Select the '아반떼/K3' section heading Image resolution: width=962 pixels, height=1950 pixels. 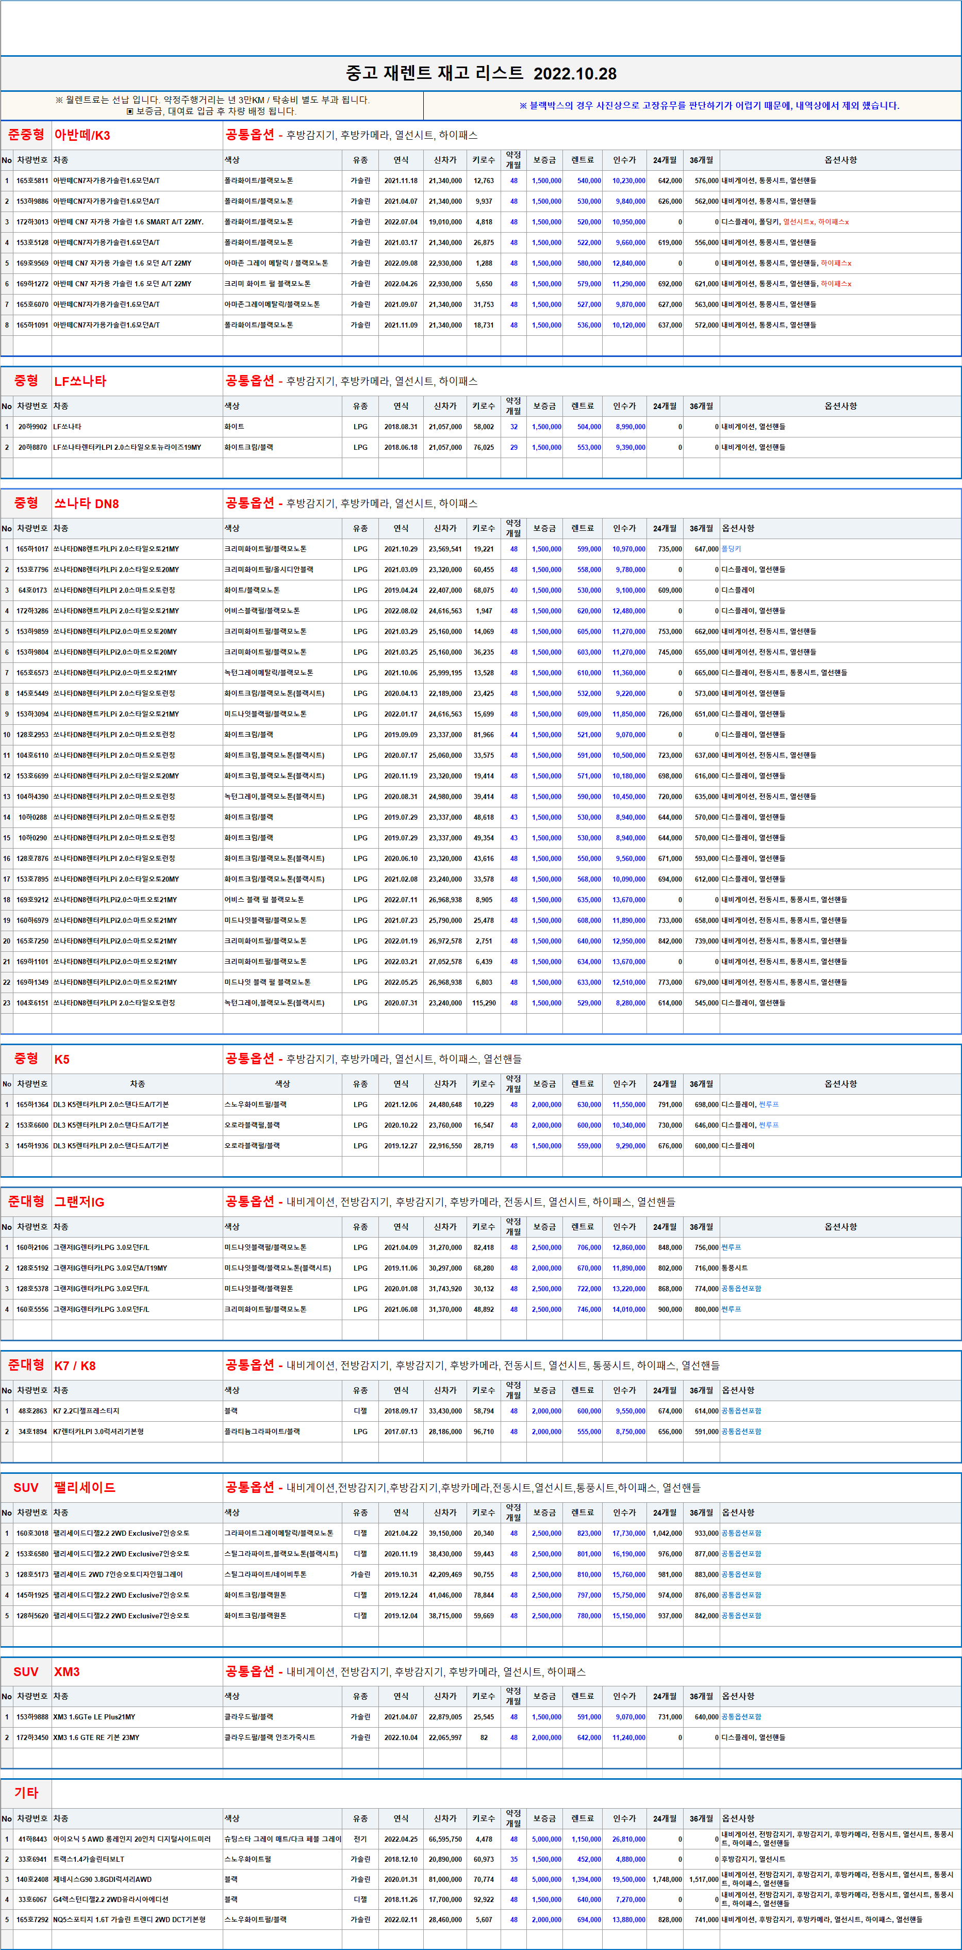coord(82,136)
